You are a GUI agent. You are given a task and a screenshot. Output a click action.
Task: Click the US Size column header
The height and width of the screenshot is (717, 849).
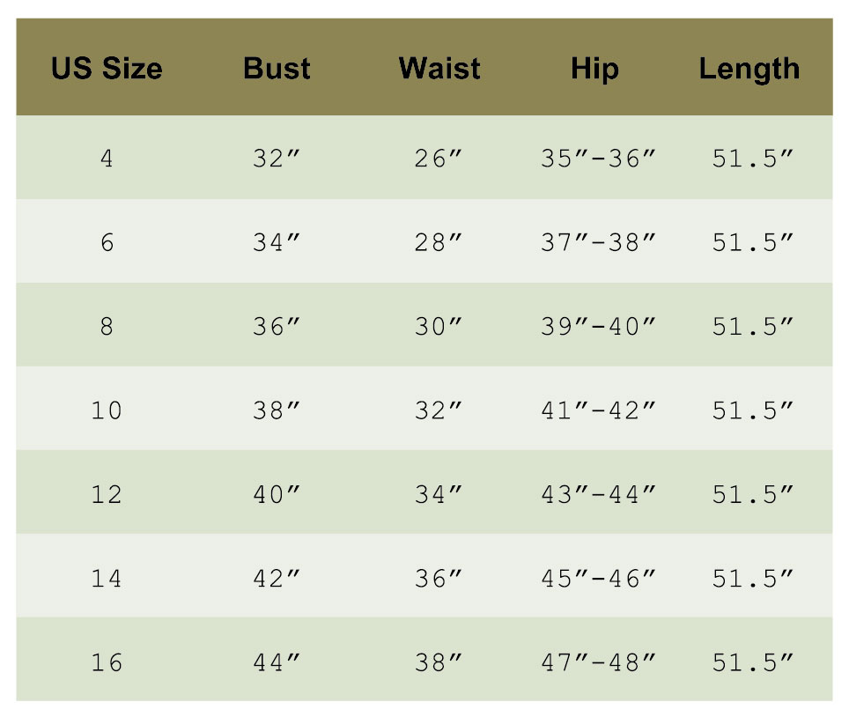tap(107, 69)
